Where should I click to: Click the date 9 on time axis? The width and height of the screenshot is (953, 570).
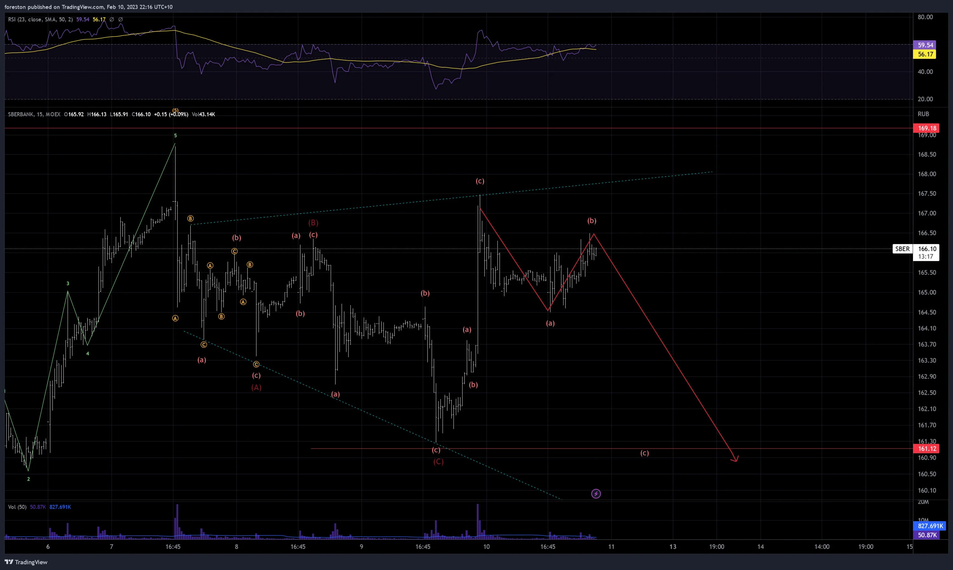click(x=361, y=546)
